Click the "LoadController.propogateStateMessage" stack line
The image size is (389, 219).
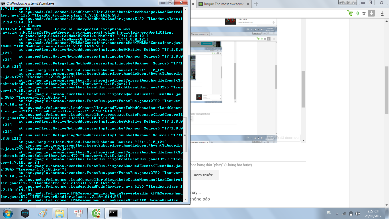pyautogui.click(x=92, y=116)
